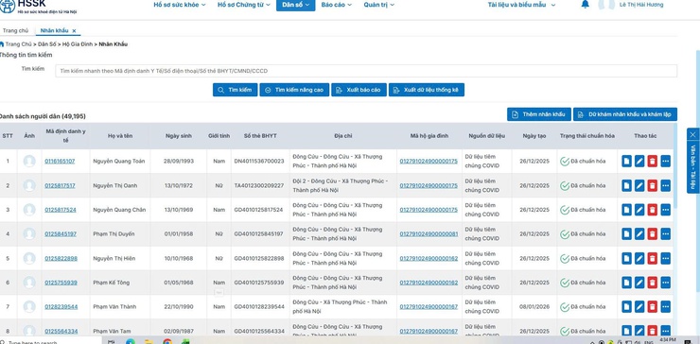The width and height of the screenshot is (700, 344).
Task: Open more actions for Nguyễn Thị Oanh
Action: (x=666, y=185)
